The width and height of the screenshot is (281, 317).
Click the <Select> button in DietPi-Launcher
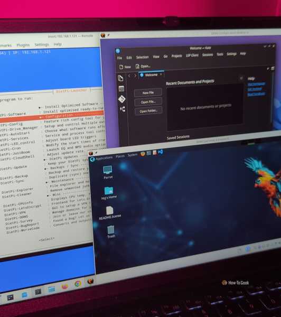tap(46, 239)
